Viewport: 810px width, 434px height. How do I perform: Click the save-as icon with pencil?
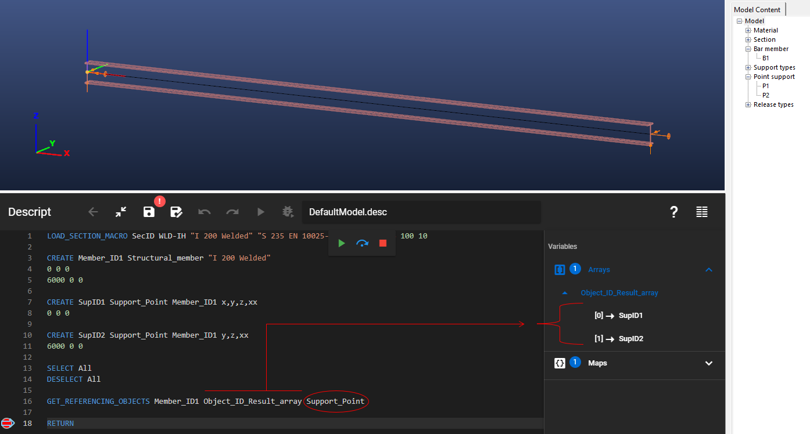[x=176, y=212]
